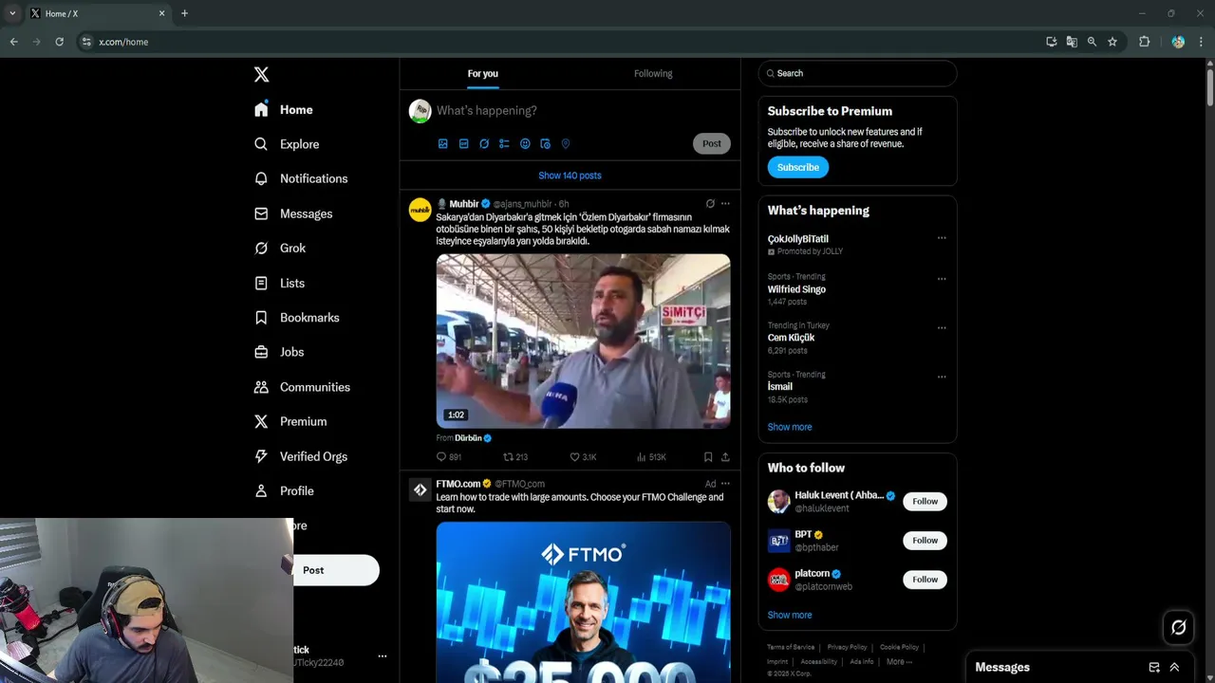Click Show more under What's happening

tap(790, 427)
